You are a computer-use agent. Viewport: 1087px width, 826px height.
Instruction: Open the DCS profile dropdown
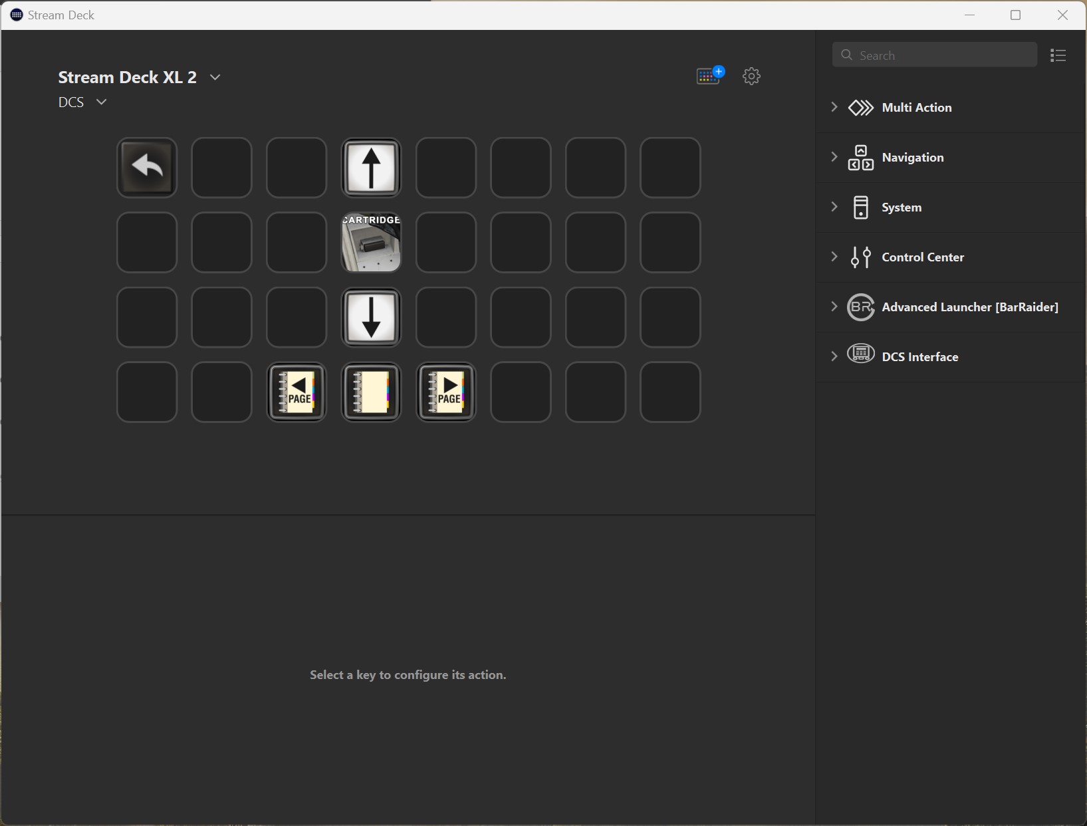click(101, 102)
